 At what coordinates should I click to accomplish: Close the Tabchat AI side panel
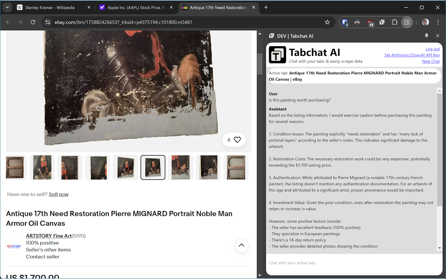pyautogui.click(x=438, y=36)
